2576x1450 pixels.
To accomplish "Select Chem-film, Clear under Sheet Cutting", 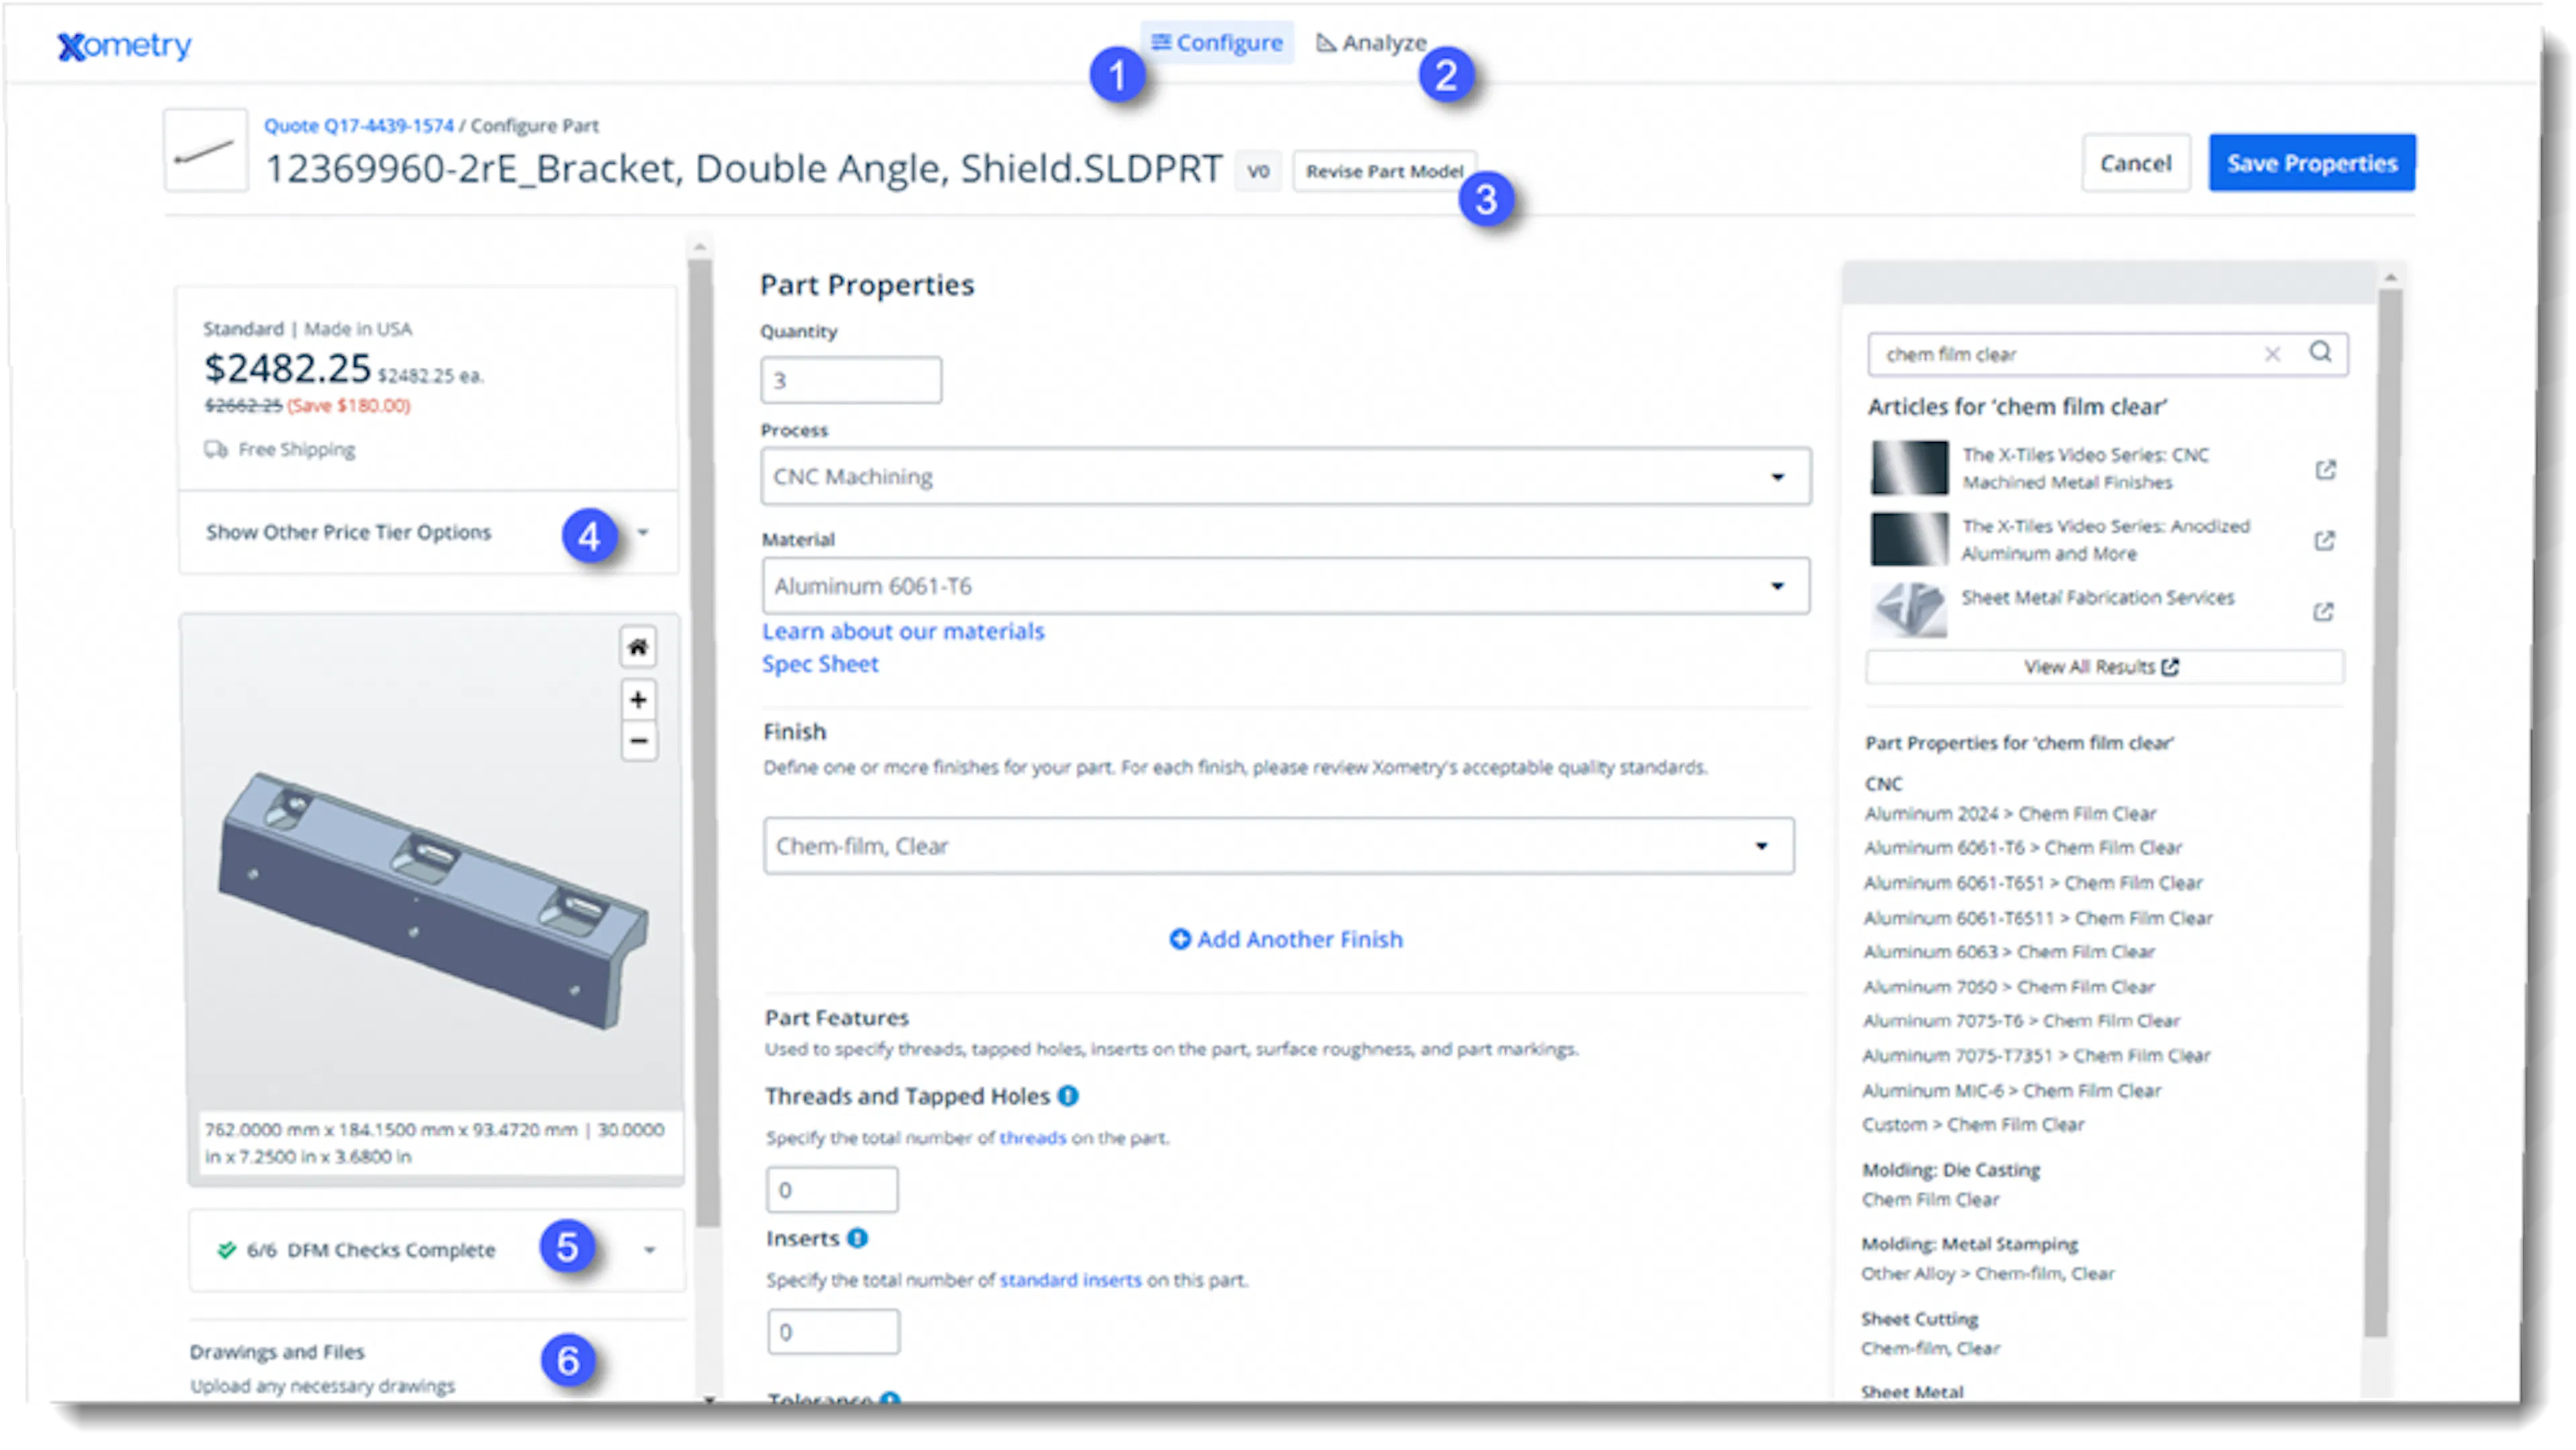I will click(x=1930, y=1349).
